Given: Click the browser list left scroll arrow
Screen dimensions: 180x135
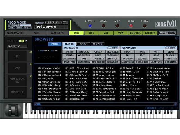Looking at the screenshot, I should point(36,104).
